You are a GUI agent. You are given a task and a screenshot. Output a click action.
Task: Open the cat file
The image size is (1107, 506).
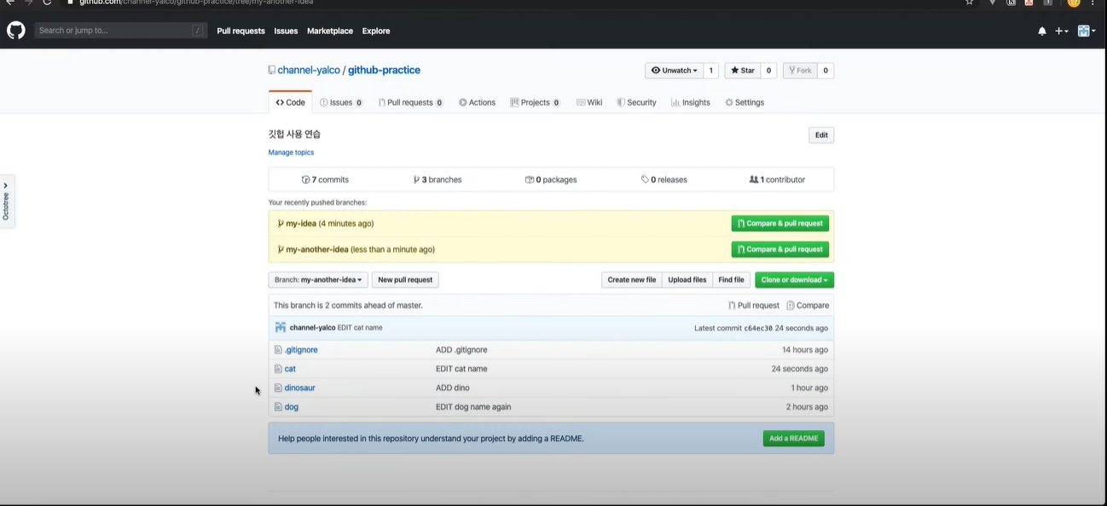point(290,369)
